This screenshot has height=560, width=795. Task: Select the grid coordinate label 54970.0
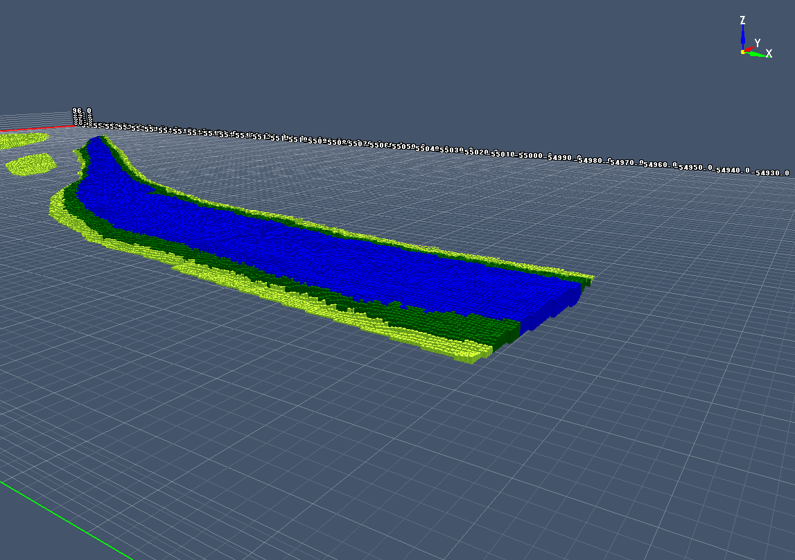[x=627, y=163]
